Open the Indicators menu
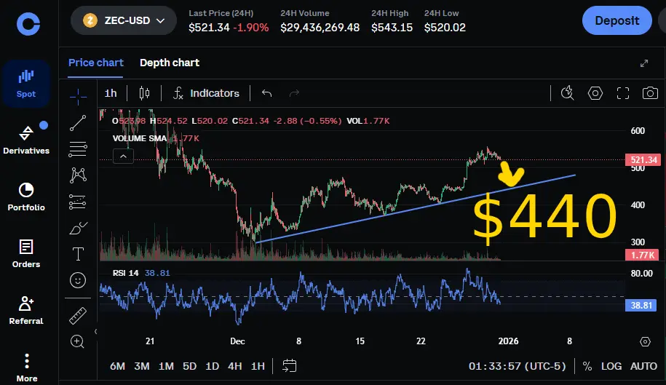Image resolution: width=666 pixels, height=385 pixels. (207, 93)
